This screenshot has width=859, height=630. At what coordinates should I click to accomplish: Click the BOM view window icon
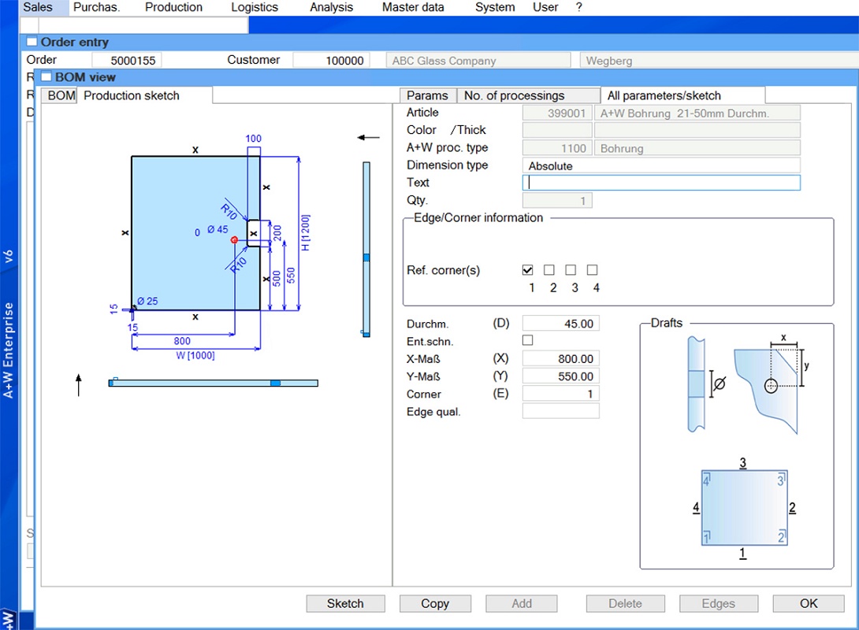click(x=46, y=77)
